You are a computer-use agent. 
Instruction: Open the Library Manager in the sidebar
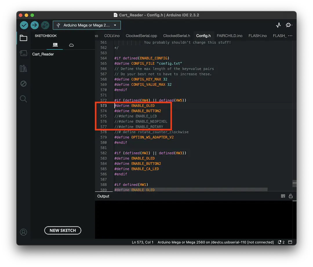(23, 69)
